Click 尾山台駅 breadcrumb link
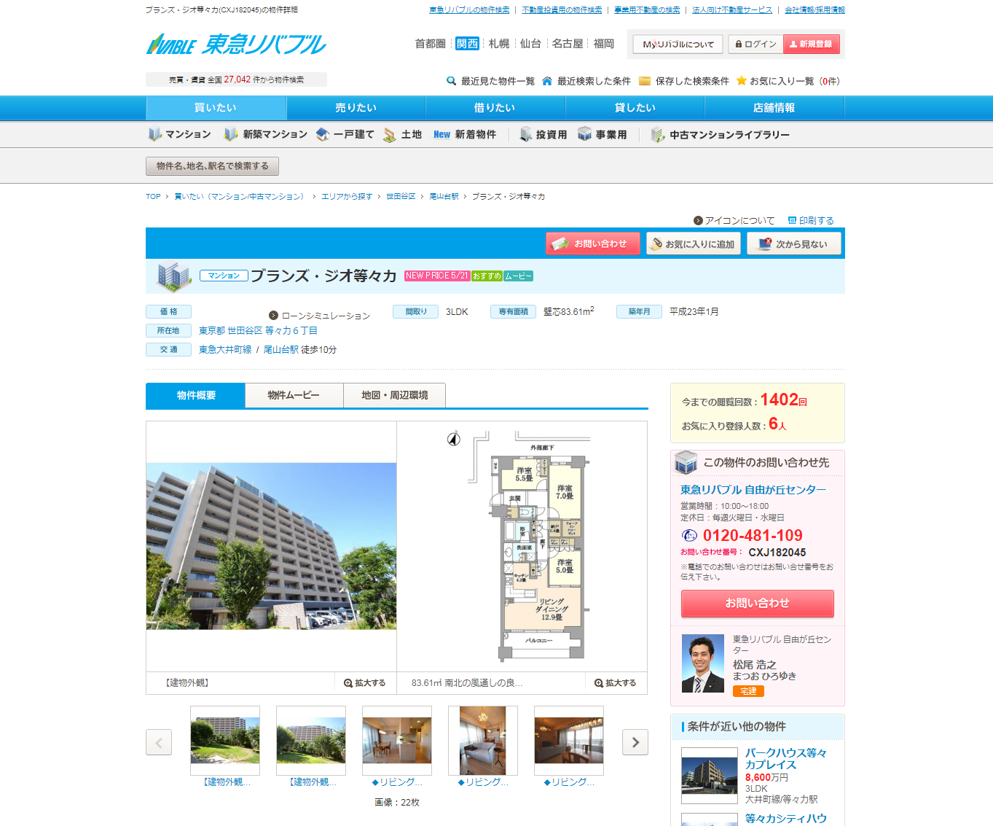Viewport: 993px width, 826px height. click(444, 196)
